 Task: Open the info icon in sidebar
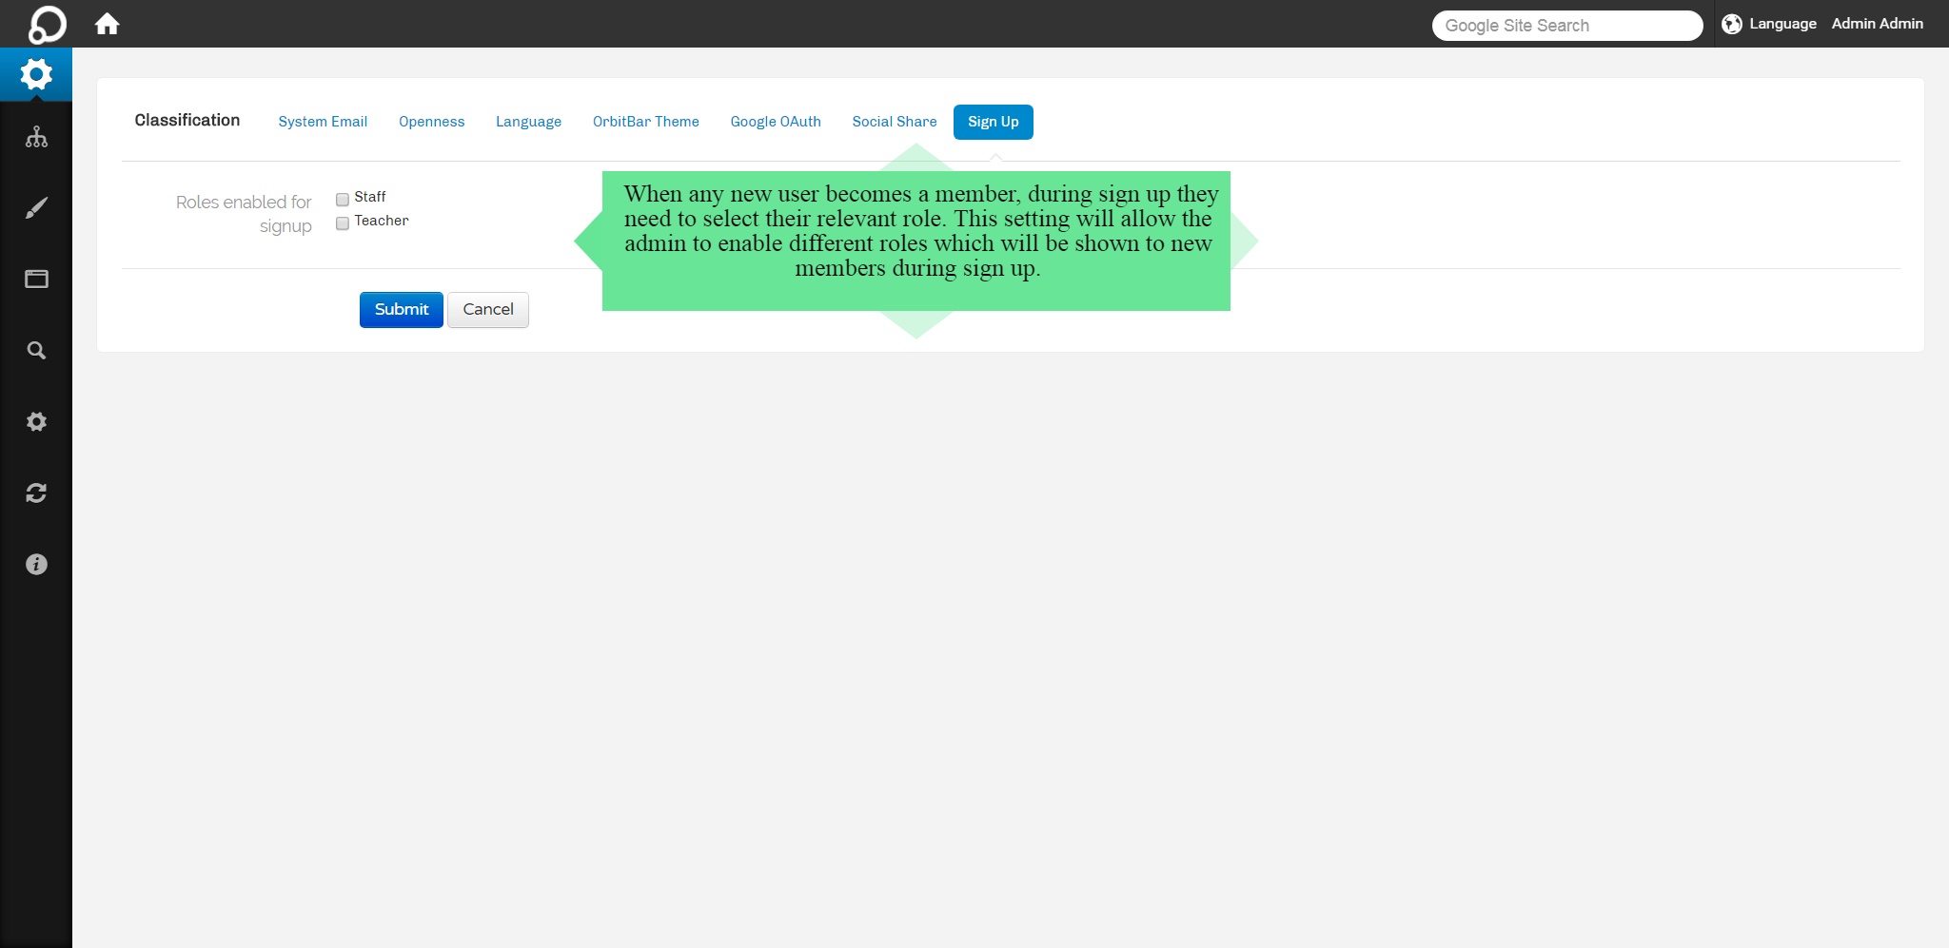tap(36, 565)
